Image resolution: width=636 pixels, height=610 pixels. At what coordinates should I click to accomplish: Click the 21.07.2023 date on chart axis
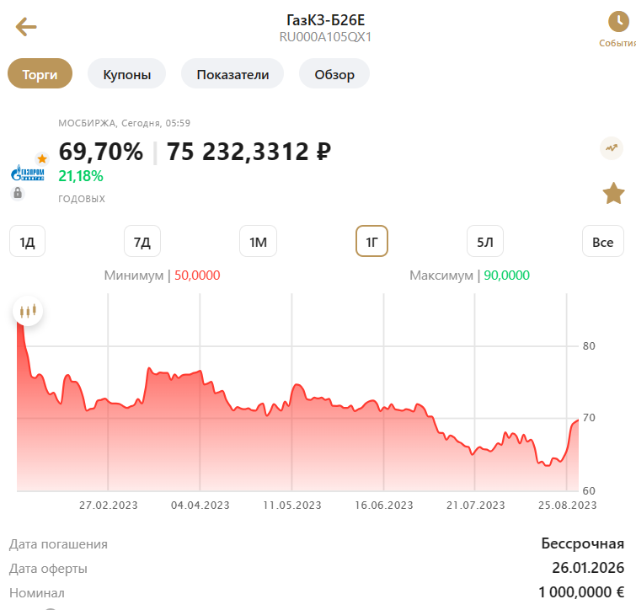[x=475, y=506]
